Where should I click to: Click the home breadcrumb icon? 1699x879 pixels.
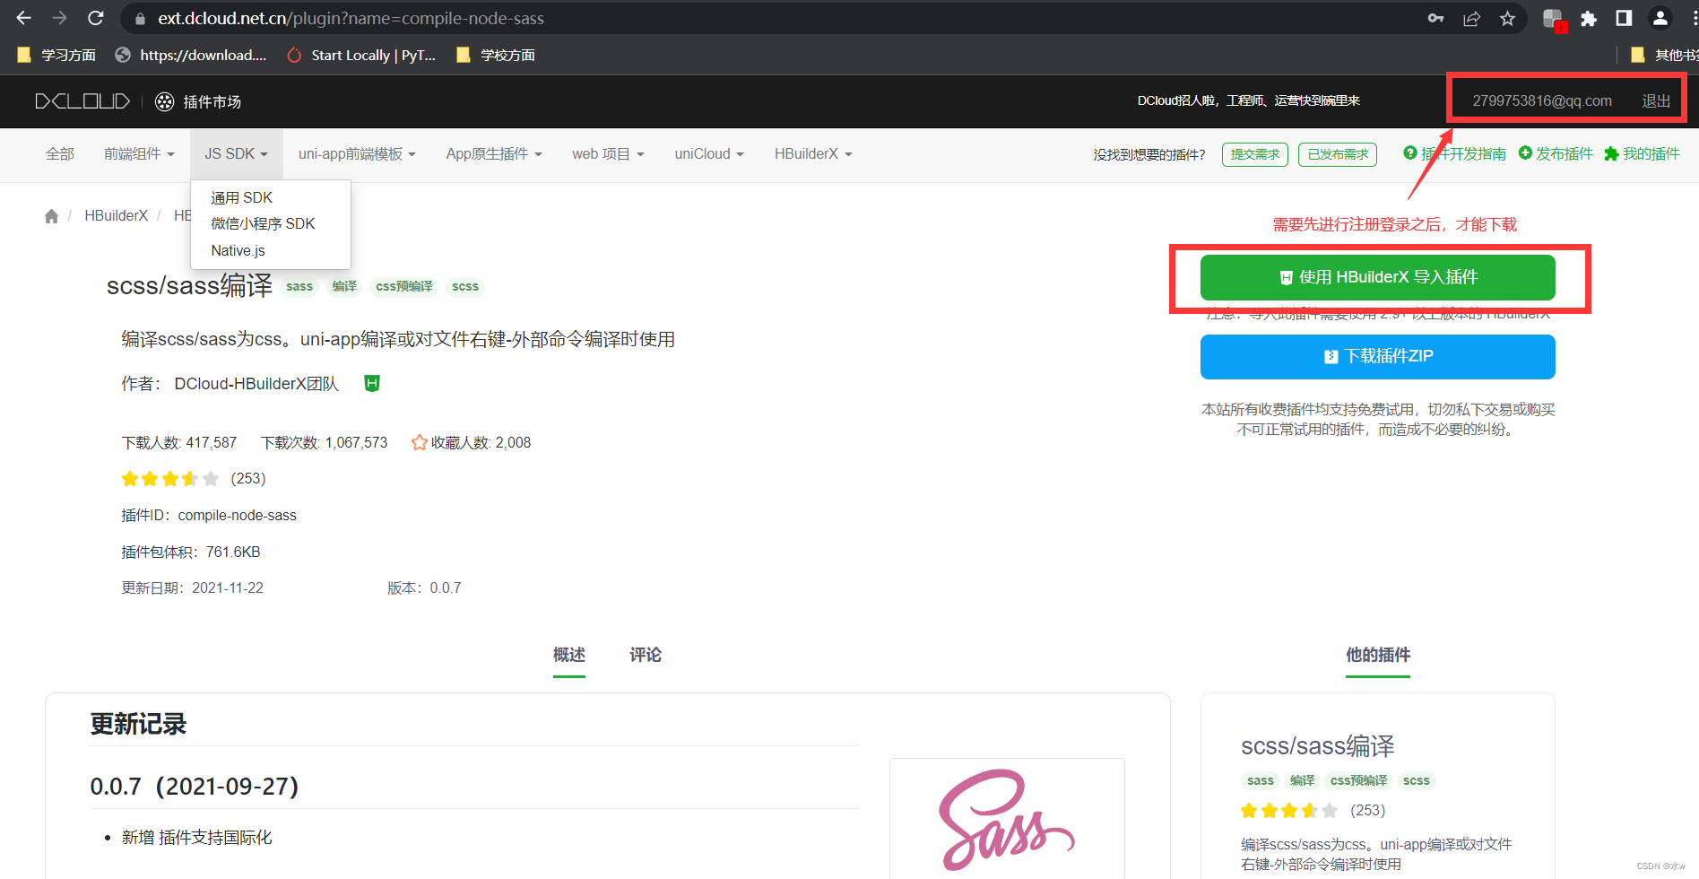point(51,215)
